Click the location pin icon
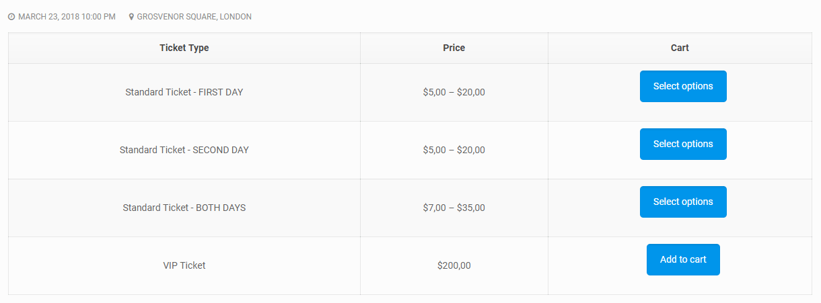 (131, 17)
